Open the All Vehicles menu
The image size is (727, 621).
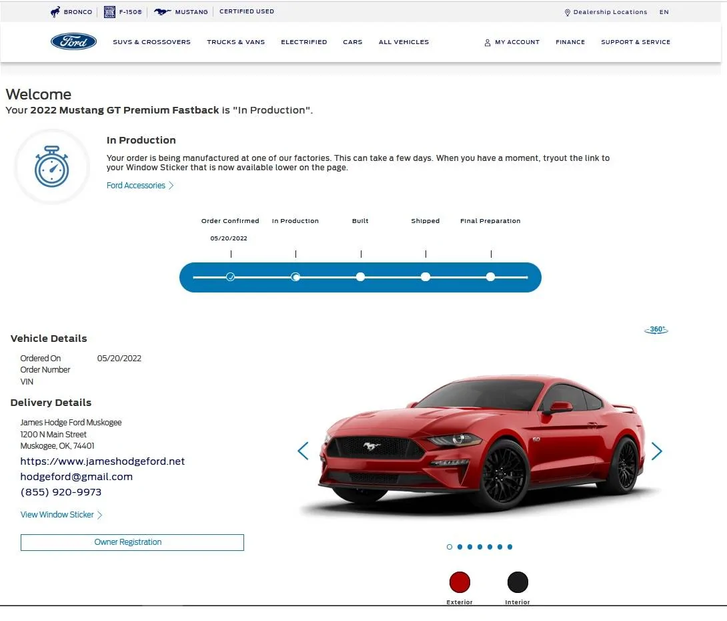pos(404,42)
